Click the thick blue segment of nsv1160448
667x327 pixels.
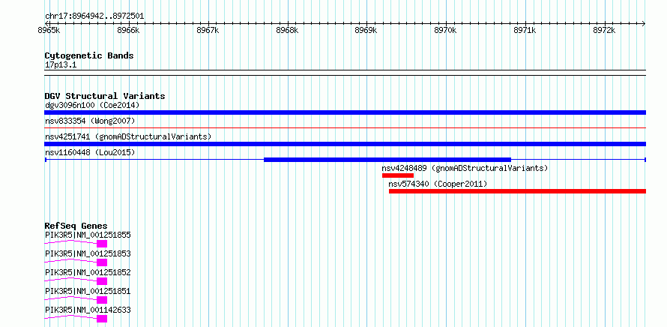click(387, 160)
